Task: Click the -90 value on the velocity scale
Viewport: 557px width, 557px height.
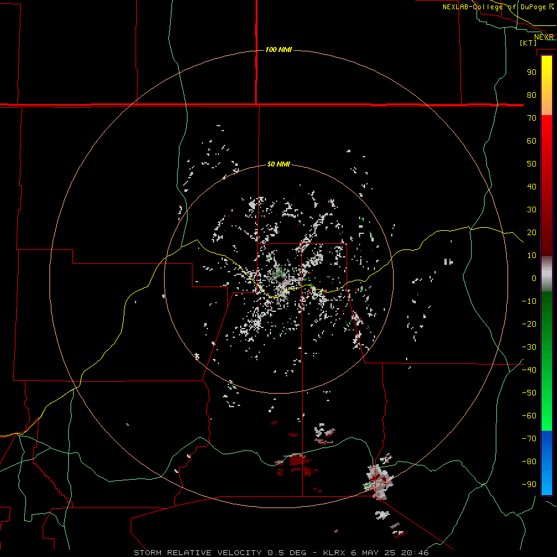Action: (x=529, y=485)
